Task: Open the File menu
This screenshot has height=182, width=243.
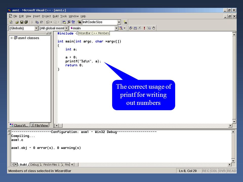Action: (x=15, y=16)
